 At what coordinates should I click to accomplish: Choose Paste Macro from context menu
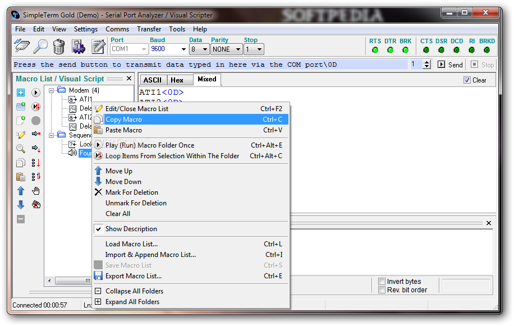(x=191, y=130)
